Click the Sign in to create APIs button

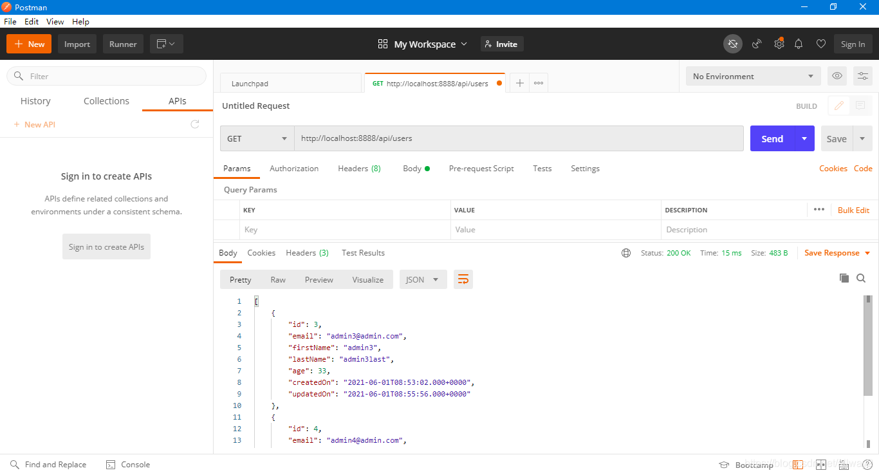106,247
